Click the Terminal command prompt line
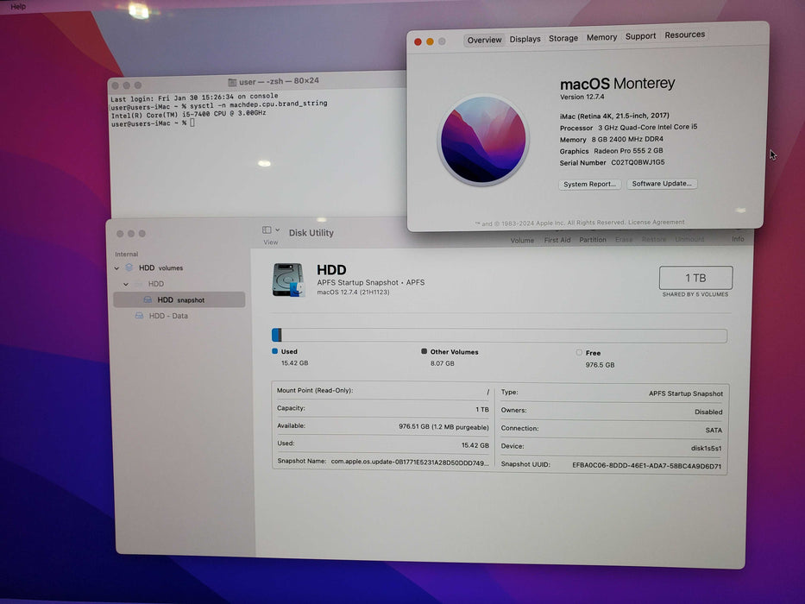This screenshot has height=604, width=805. tap(153, 123)
